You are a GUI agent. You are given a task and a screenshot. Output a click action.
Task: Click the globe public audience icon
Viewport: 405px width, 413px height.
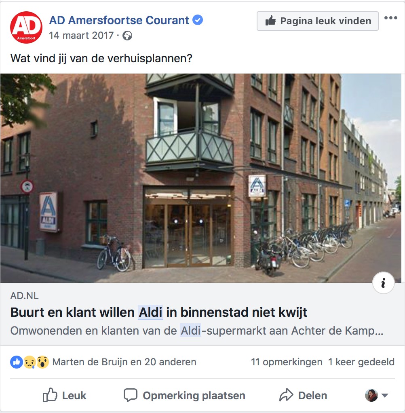coord(127,36)
